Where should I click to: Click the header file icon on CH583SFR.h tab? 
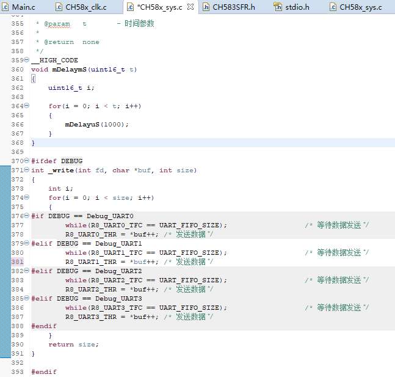(206, 7)
